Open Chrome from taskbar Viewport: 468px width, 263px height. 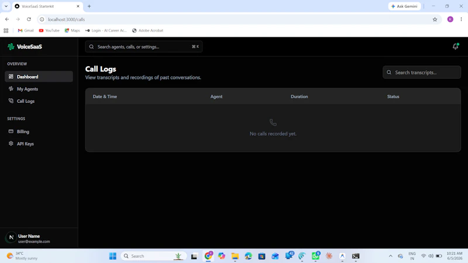208,256
